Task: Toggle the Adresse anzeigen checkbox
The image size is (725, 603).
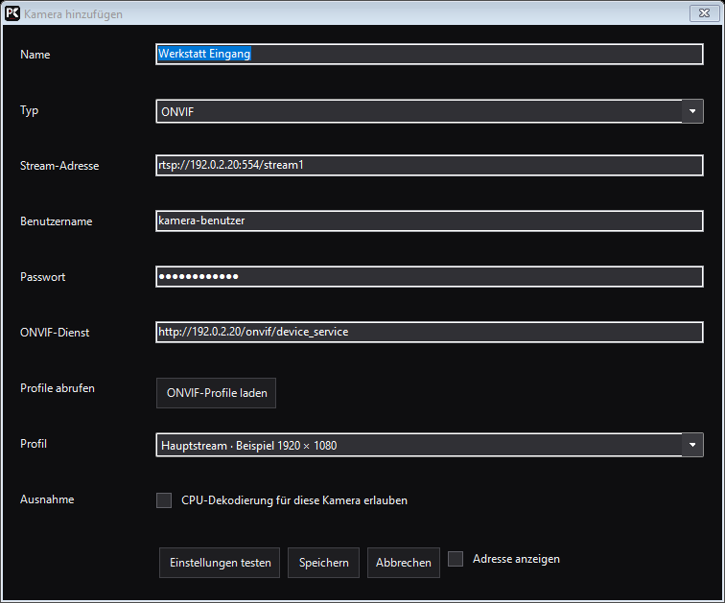Action: [x=456, y=559]
